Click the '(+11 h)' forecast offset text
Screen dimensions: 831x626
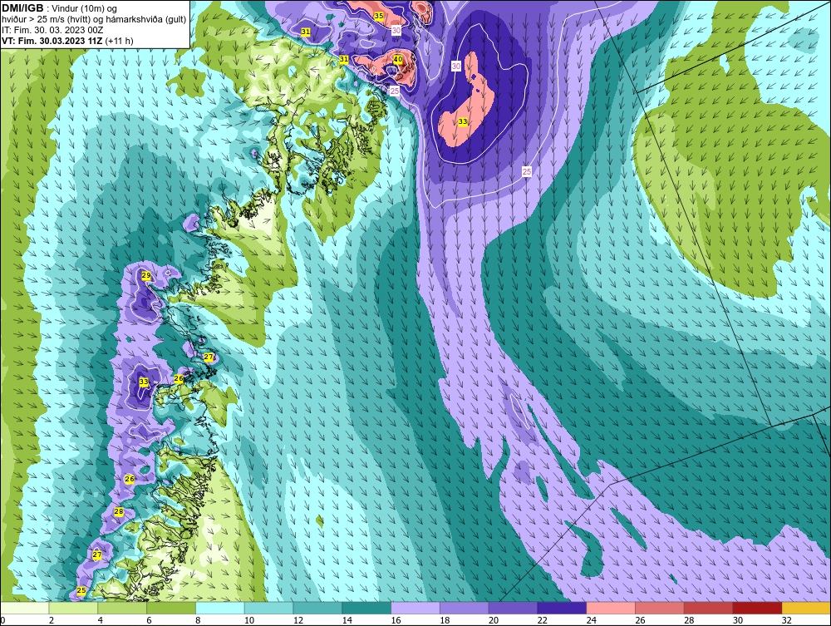pos(119,41)
